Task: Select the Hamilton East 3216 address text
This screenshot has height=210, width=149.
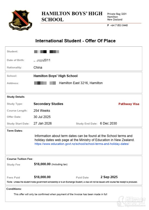Action: (81, 83)
